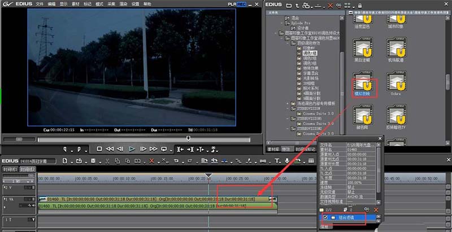Click the Play button in the preview player
Screen dimensions: 452x232
(x=132, y=149)
